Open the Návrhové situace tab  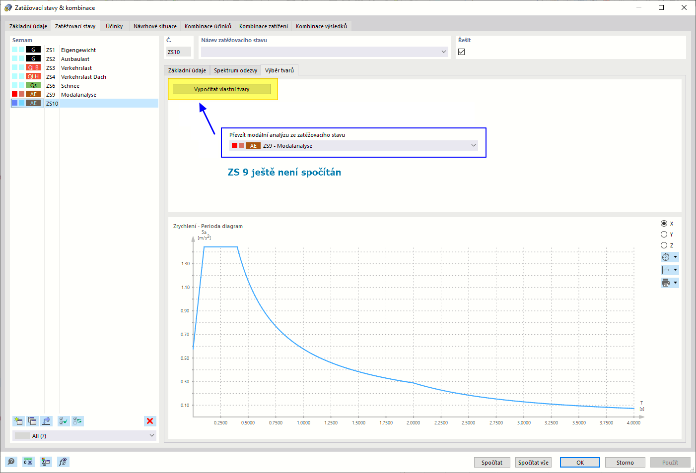pos(155,26)
